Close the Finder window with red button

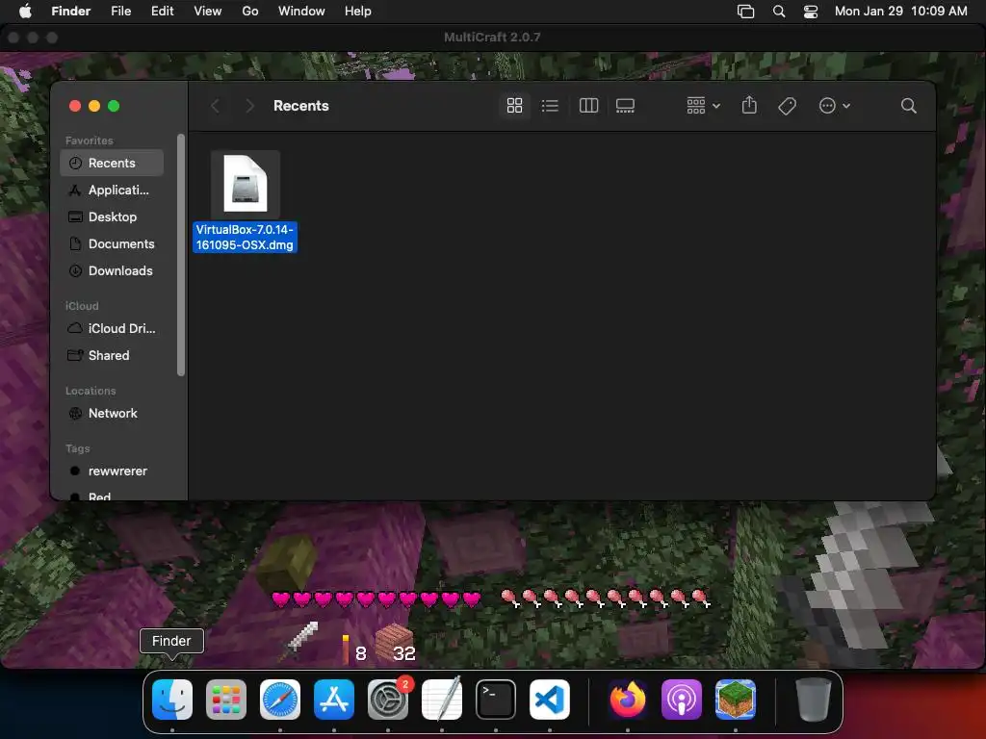tap(75, 106)
